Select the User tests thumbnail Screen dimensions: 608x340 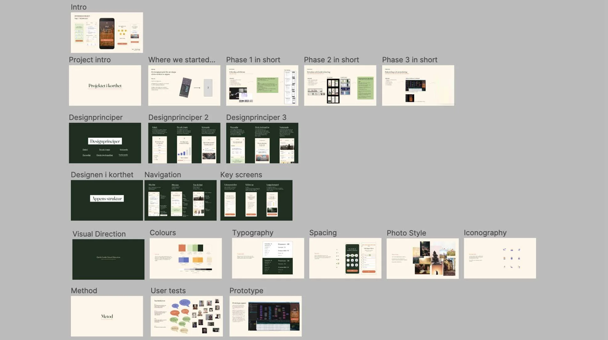[186, 316]
